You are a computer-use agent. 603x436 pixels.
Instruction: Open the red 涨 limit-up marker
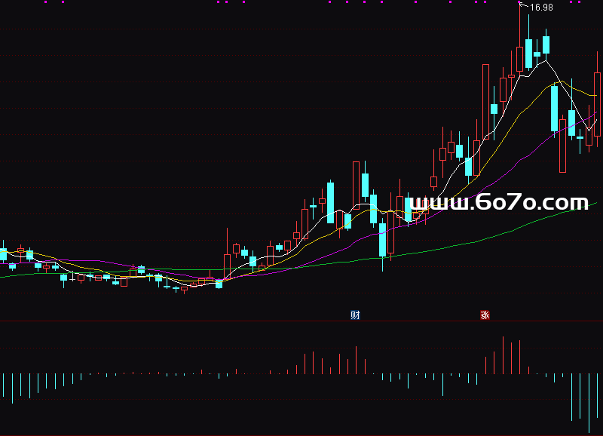pos(485,315)
